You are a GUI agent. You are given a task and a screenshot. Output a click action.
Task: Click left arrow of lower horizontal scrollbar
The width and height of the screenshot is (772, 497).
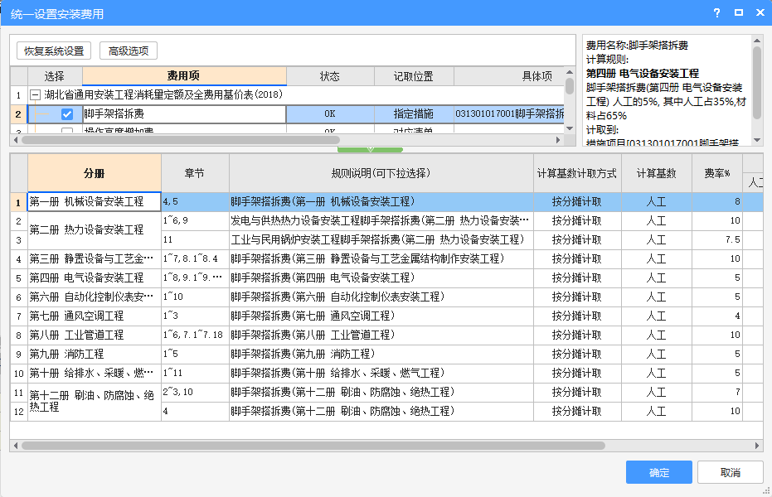pos(16,446)
